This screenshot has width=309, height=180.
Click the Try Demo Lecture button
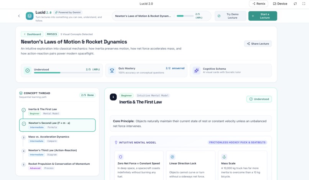click(230, 16)
